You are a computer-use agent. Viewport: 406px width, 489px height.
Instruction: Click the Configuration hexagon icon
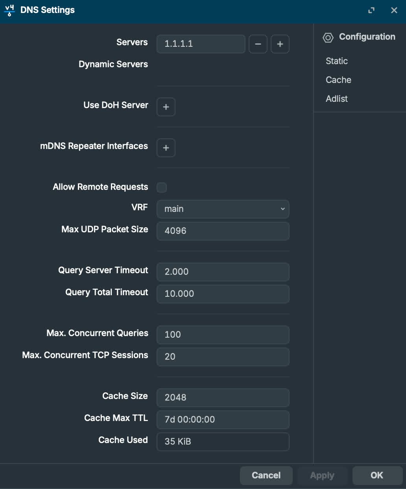pyautogui.click(x=328, y=37)
